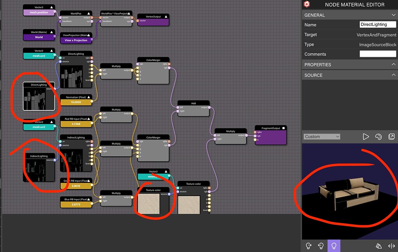Screen dimensions: 398x252
Task: Click the 2.6773 Blue RB Input value
Action: click(76, 204)
